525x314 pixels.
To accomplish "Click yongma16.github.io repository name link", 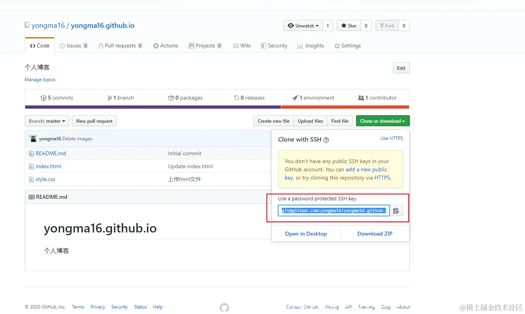I will coord(103,25).
